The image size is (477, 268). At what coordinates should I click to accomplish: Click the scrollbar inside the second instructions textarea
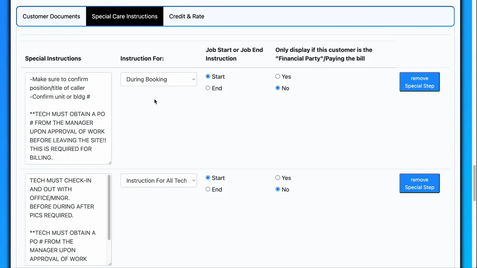pyautogui.click(x=109, y=208)
